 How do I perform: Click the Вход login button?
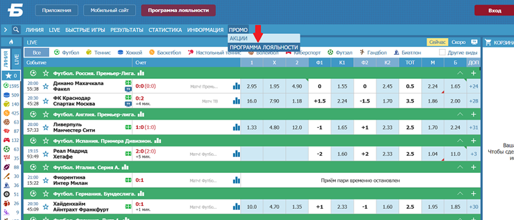tap(494, 10)
